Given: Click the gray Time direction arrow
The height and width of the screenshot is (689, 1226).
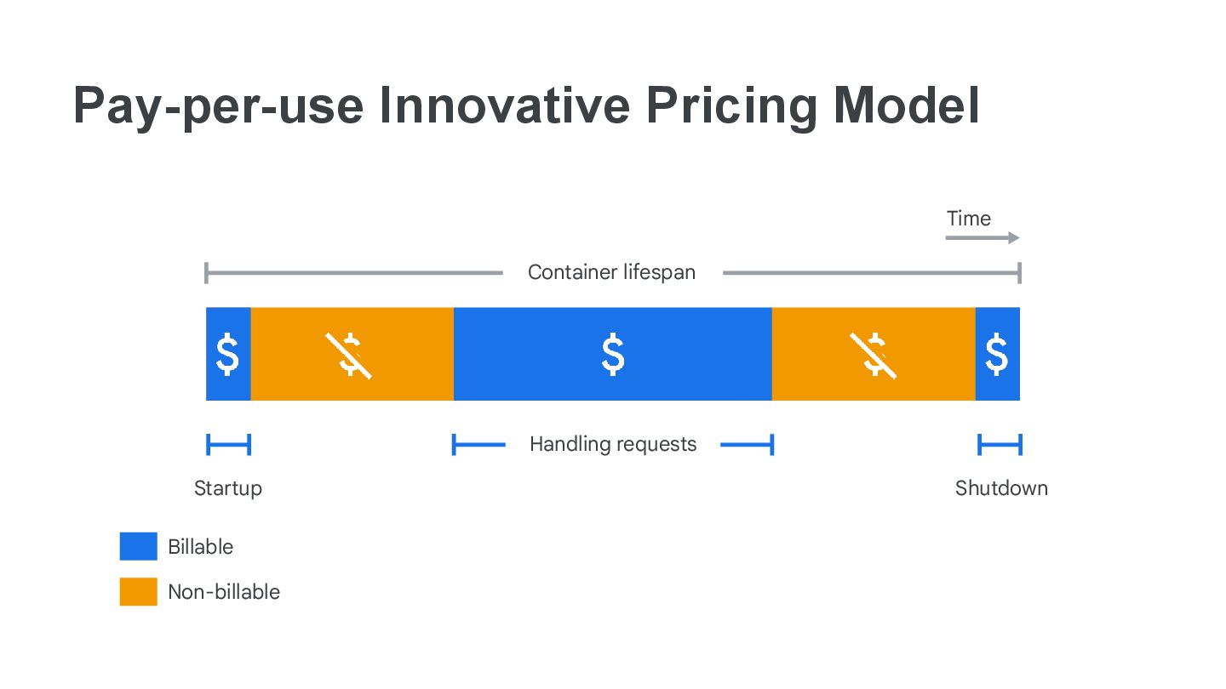Looking at the screenshot, I should [x=982, y=238].
